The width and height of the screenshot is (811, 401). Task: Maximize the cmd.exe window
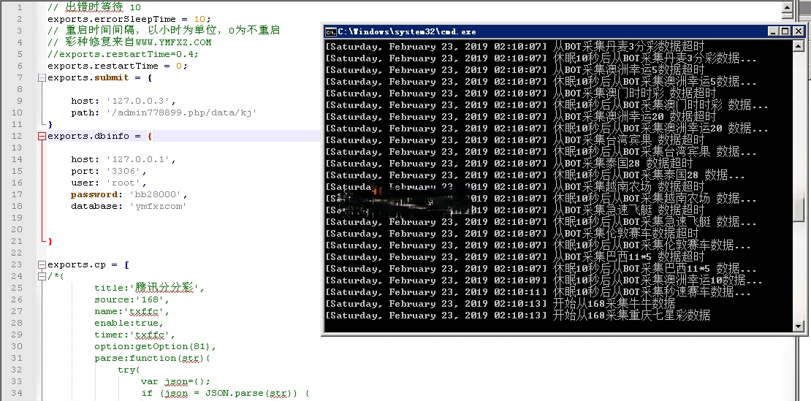tap(785, 31)
